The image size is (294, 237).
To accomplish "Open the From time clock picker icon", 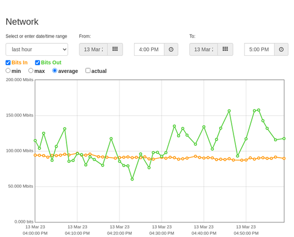I will click(171, 49).
